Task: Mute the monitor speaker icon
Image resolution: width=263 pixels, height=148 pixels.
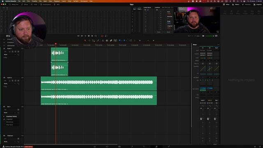Action: [x=203, y=36]
